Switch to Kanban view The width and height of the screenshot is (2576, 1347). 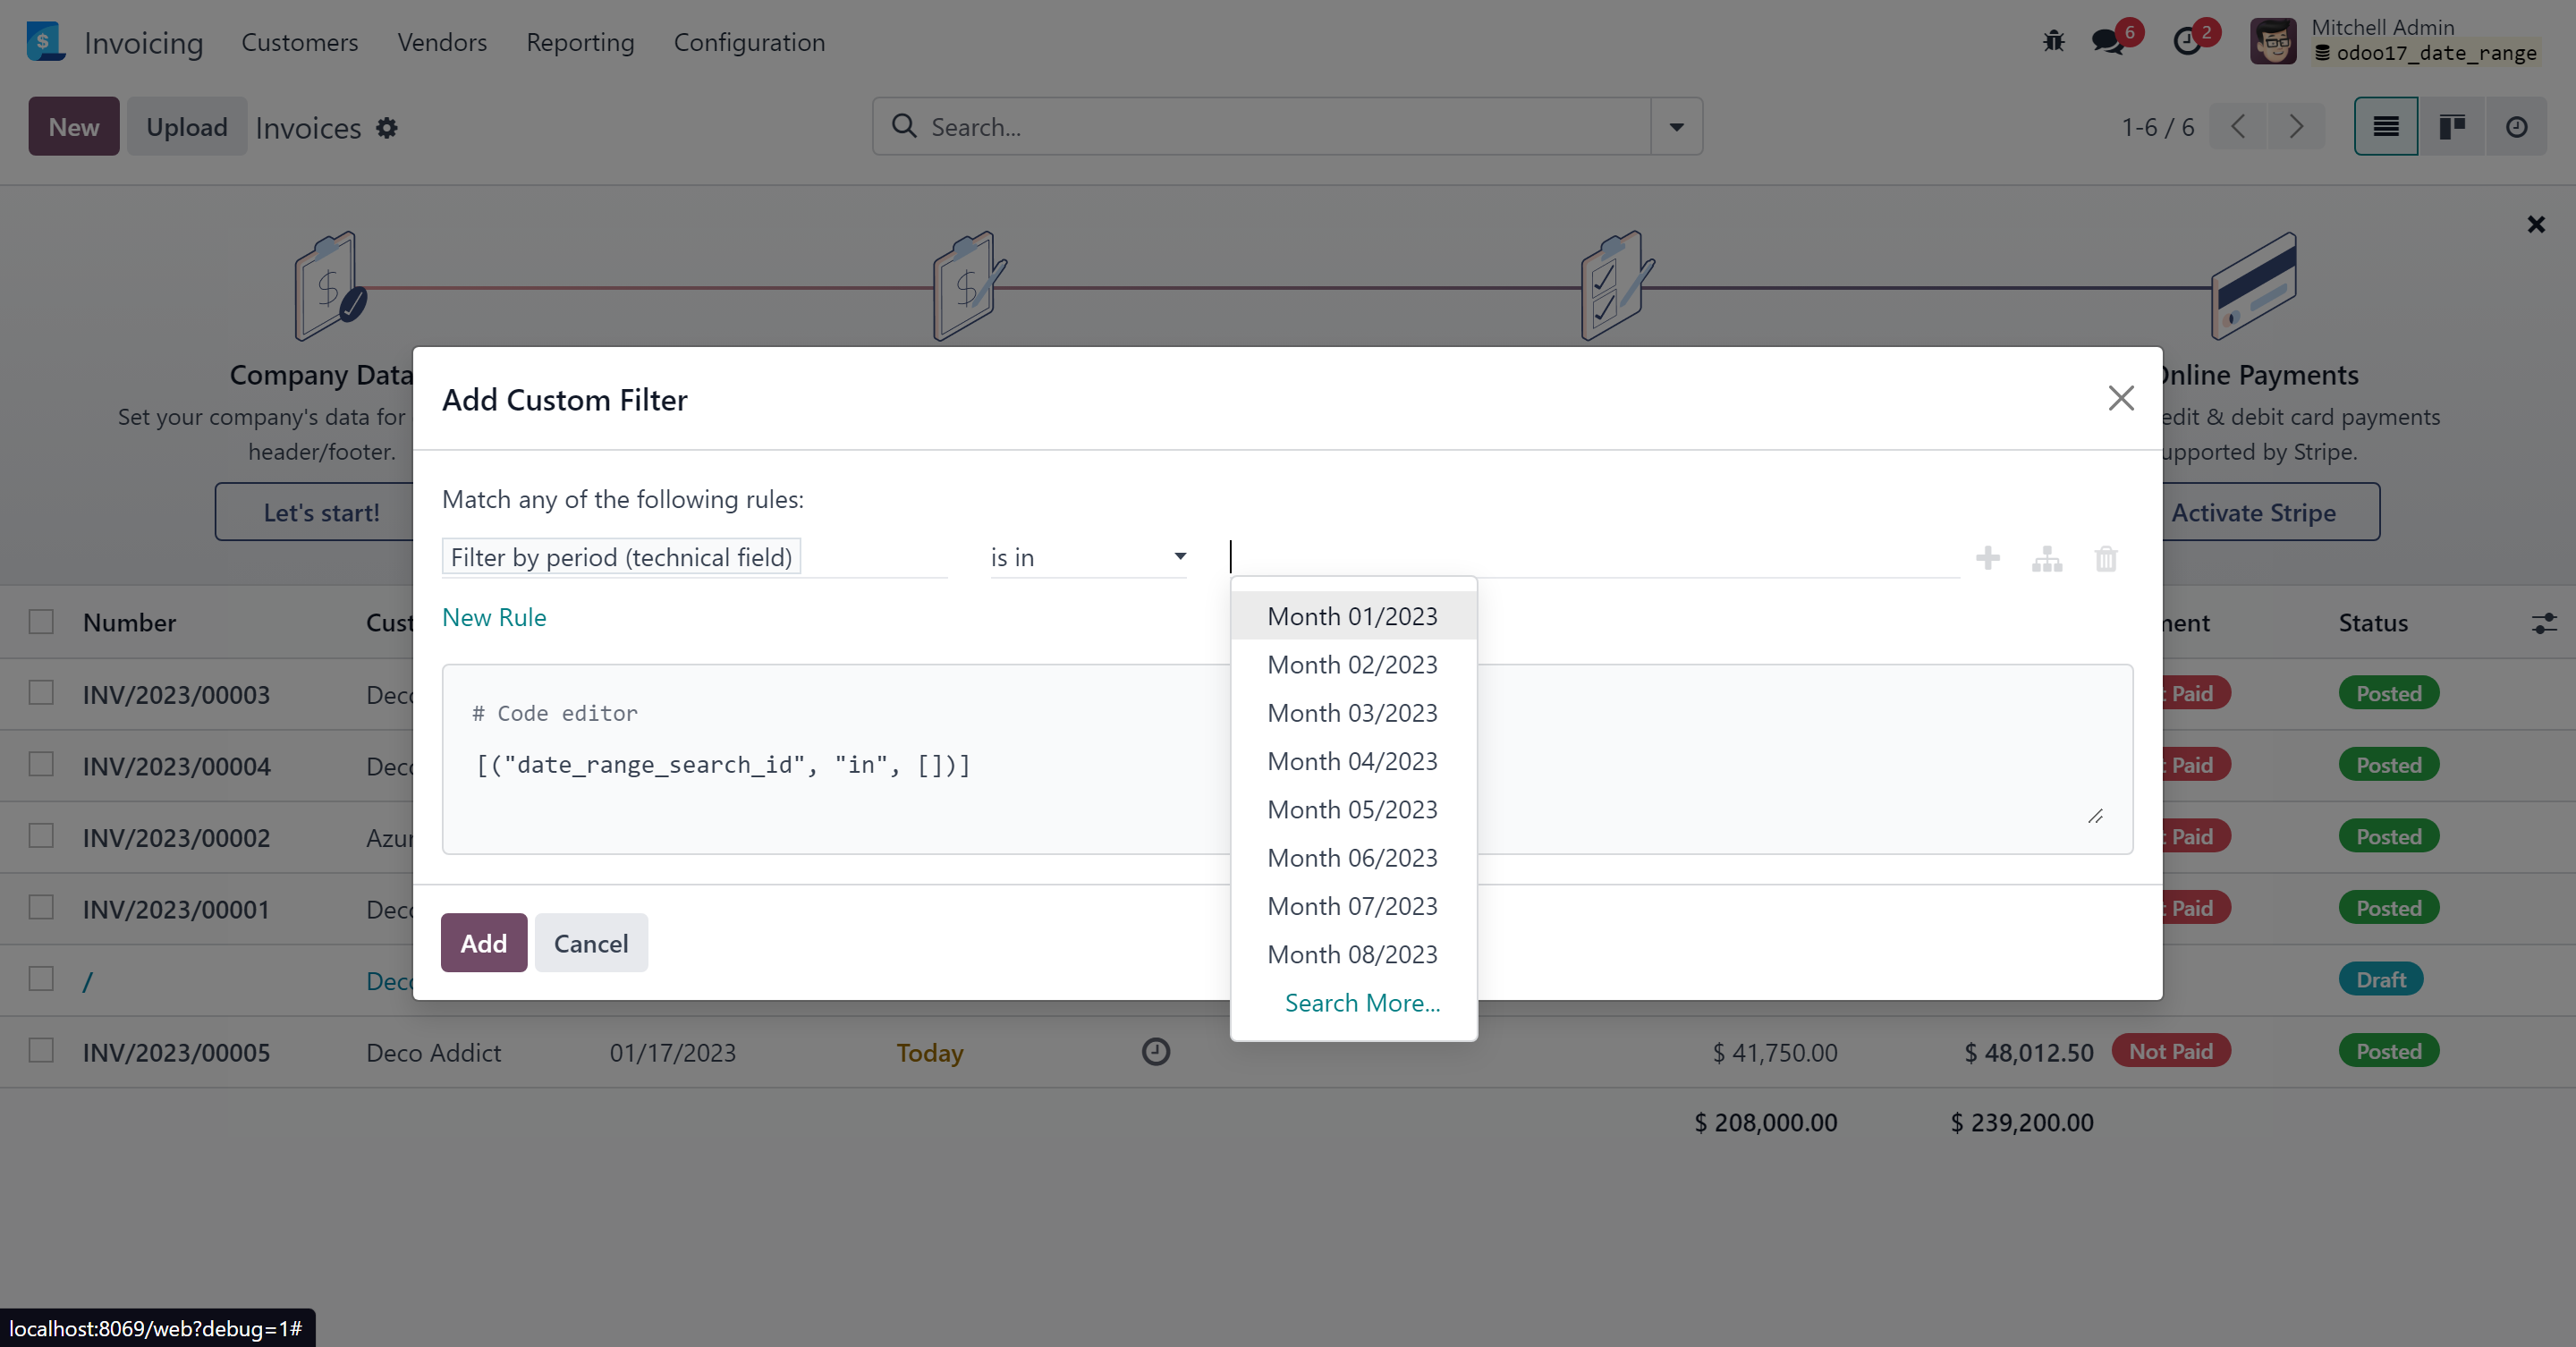click(x=2452, y=126)
